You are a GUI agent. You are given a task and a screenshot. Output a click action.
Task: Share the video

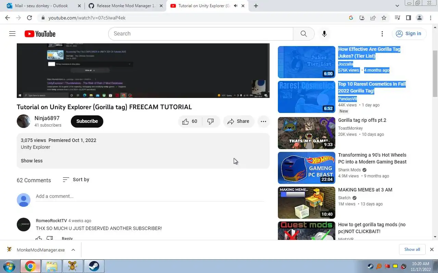coord(239,121)
